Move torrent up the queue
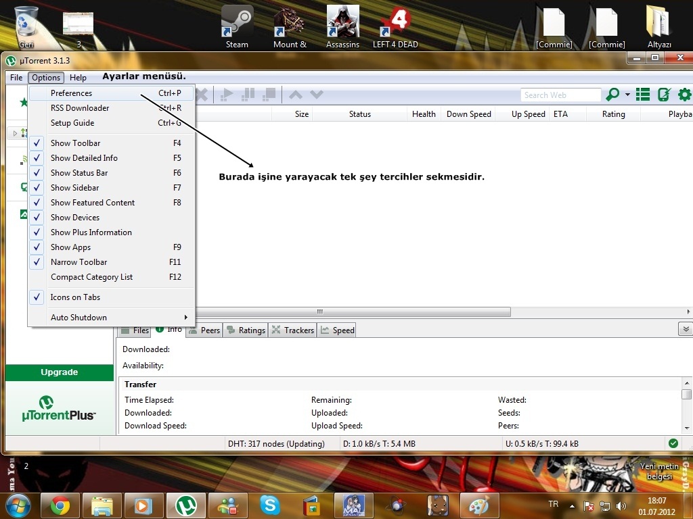 click(x=295, y=95)
